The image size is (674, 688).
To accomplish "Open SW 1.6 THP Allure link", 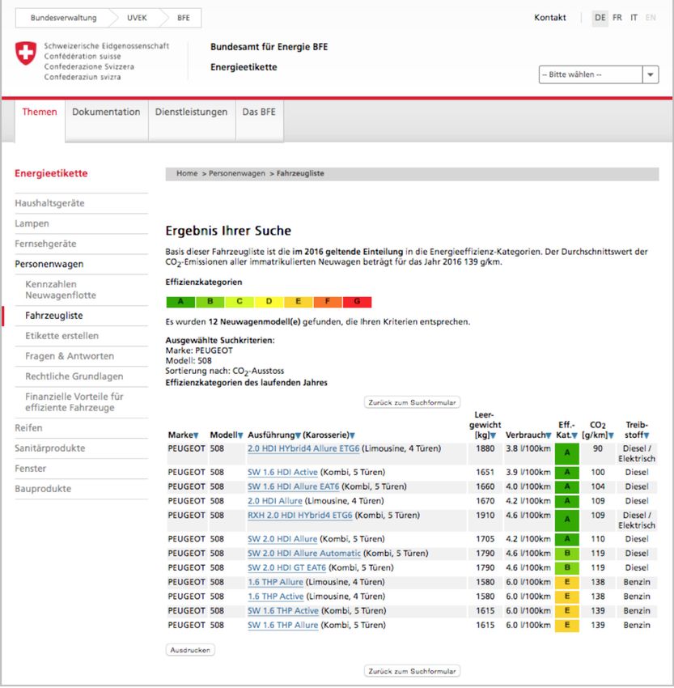I will point(283,625).
